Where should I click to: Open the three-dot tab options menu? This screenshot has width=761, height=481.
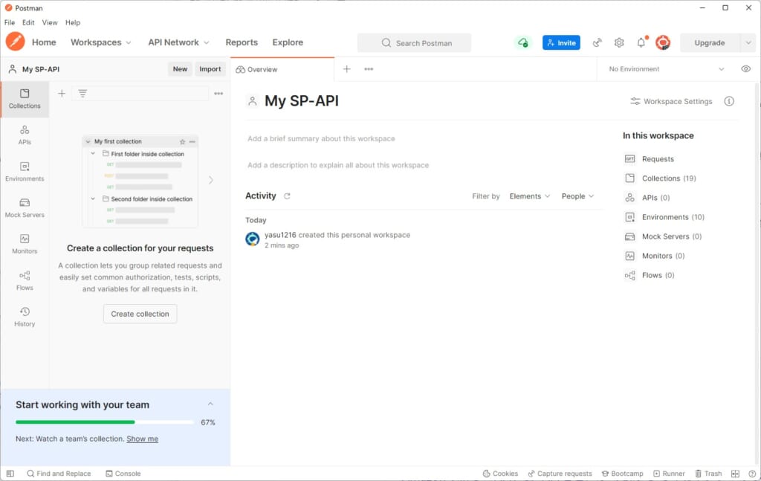(x=369, y=69)
